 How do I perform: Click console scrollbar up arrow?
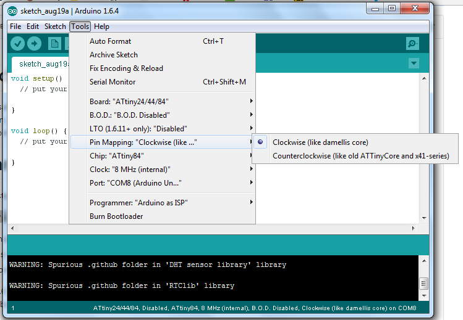(x=424, y=261)
